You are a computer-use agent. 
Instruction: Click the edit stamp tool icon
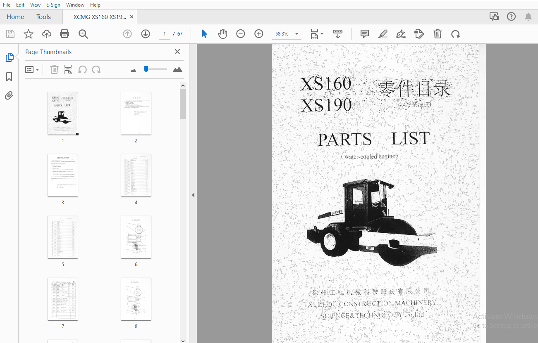pos(419,34)
